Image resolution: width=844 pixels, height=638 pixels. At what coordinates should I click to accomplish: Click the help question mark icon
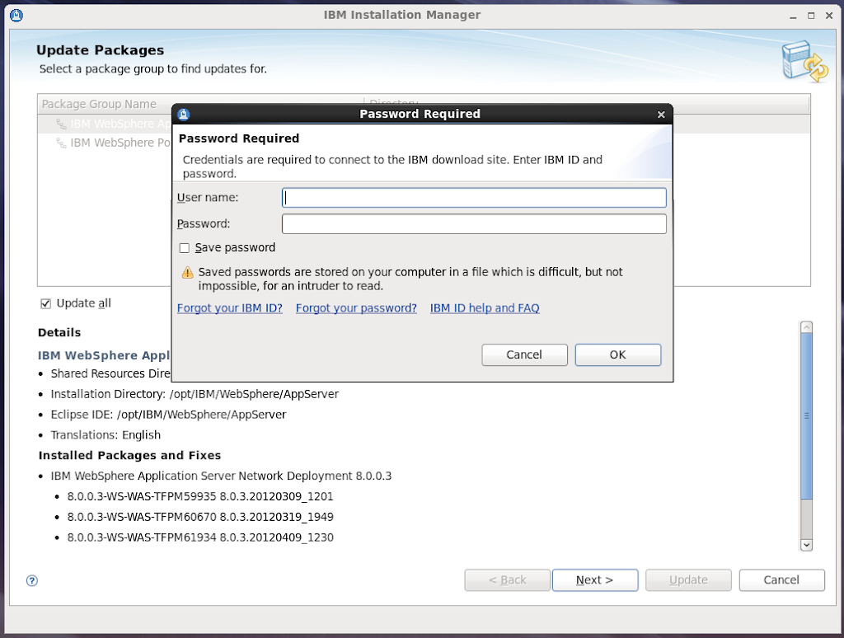(x=32, y=580)
